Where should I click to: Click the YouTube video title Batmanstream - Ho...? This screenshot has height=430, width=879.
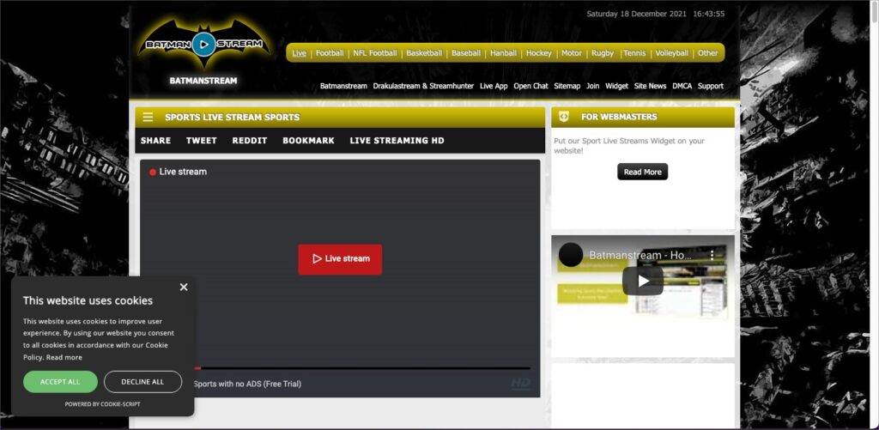640,255
